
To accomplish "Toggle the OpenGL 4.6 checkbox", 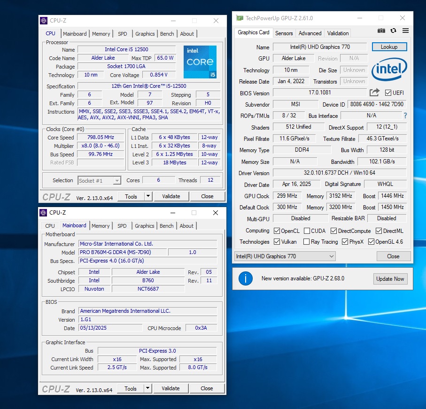I will point(371,242).
